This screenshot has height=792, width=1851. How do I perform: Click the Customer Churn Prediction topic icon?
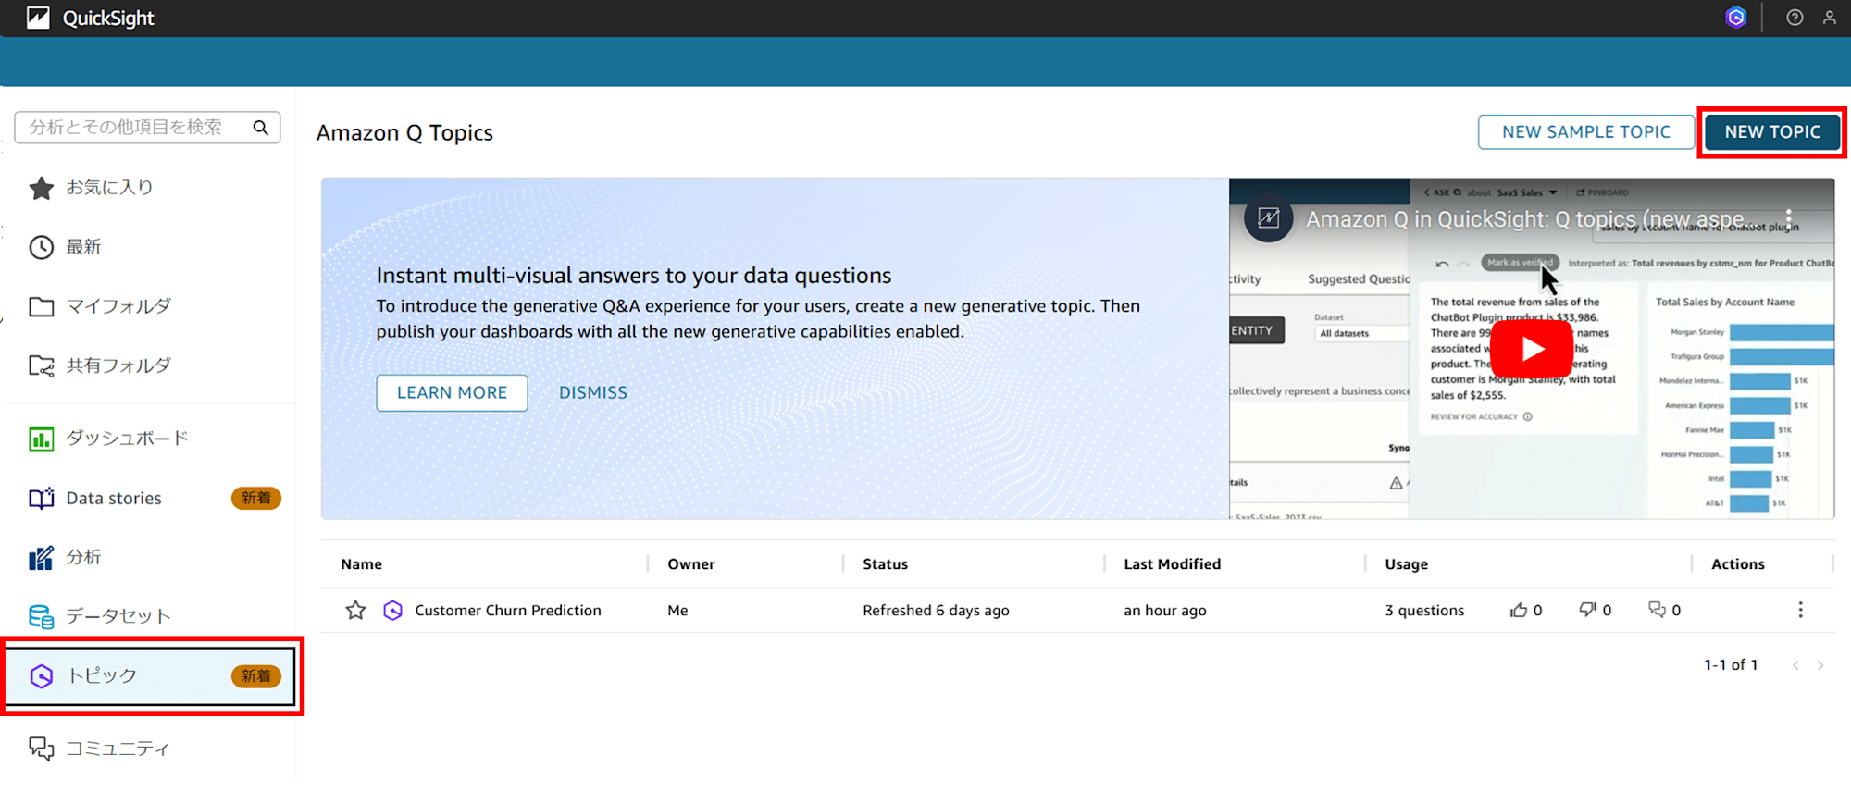point(392,611)
